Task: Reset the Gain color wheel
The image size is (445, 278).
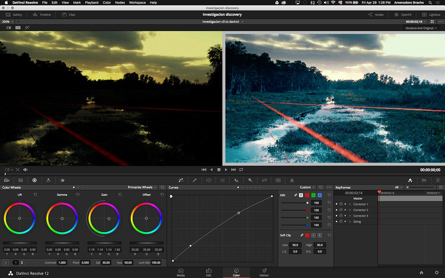Action: pyautogui.click(x=120, y=194)
